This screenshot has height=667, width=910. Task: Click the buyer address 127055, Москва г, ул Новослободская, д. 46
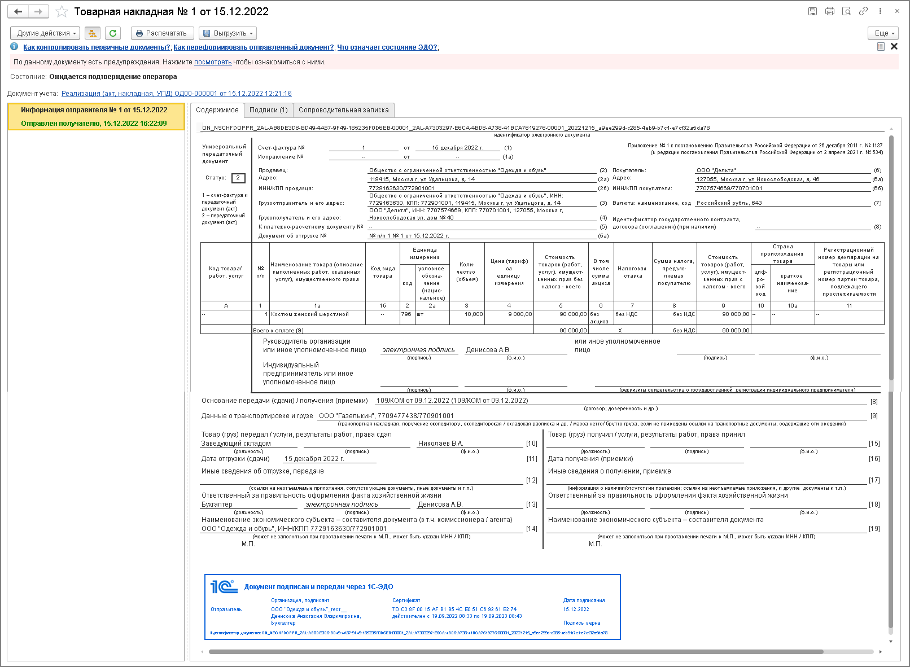pyautogui.click(x=758, y=179)
